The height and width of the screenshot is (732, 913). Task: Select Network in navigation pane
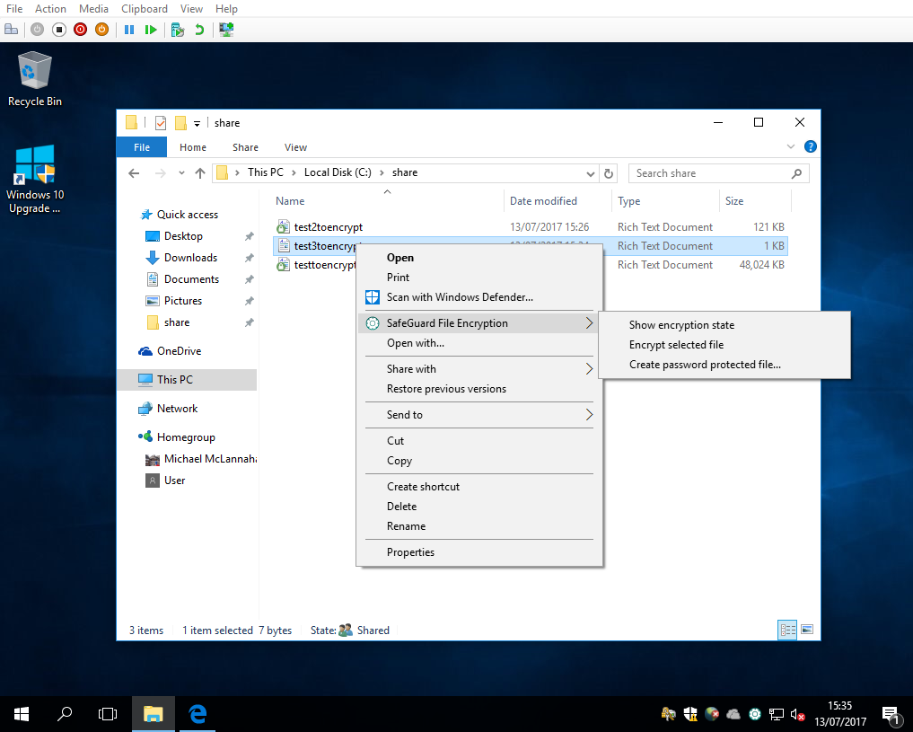click(x=177, y=409)
